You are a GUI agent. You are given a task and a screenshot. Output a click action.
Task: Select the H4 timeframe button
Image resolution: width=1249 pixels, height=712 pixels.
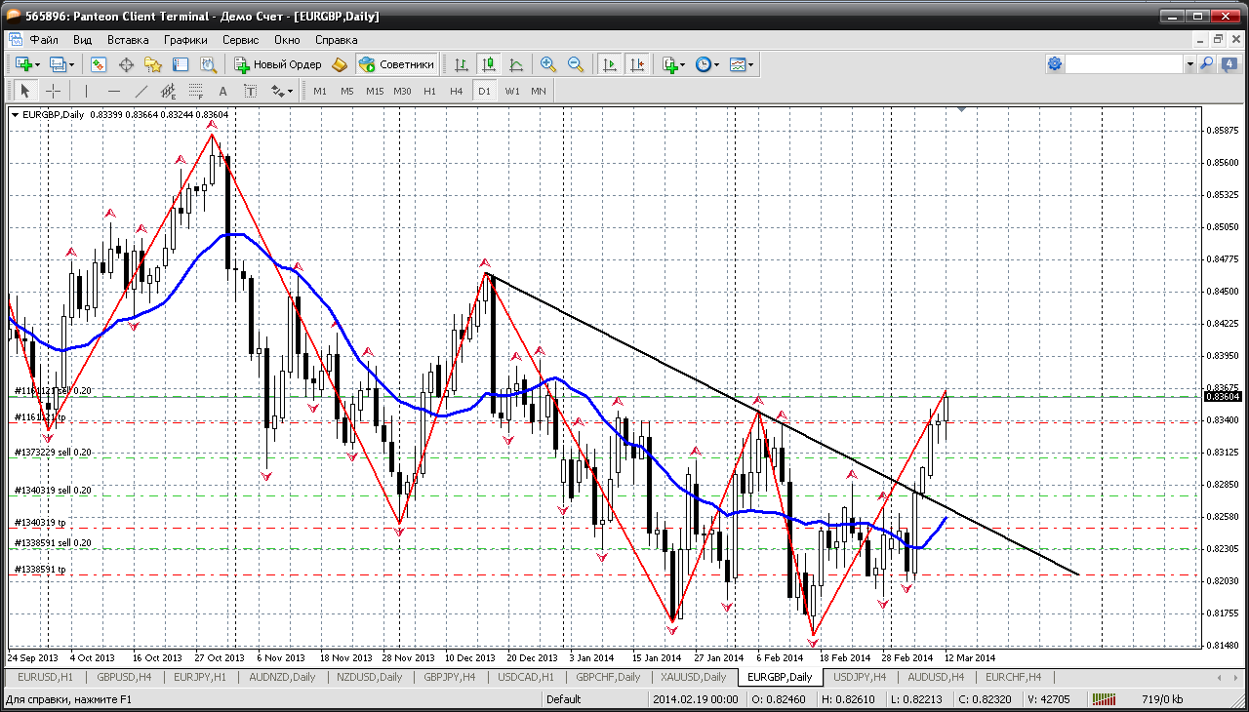coord(457,91)
